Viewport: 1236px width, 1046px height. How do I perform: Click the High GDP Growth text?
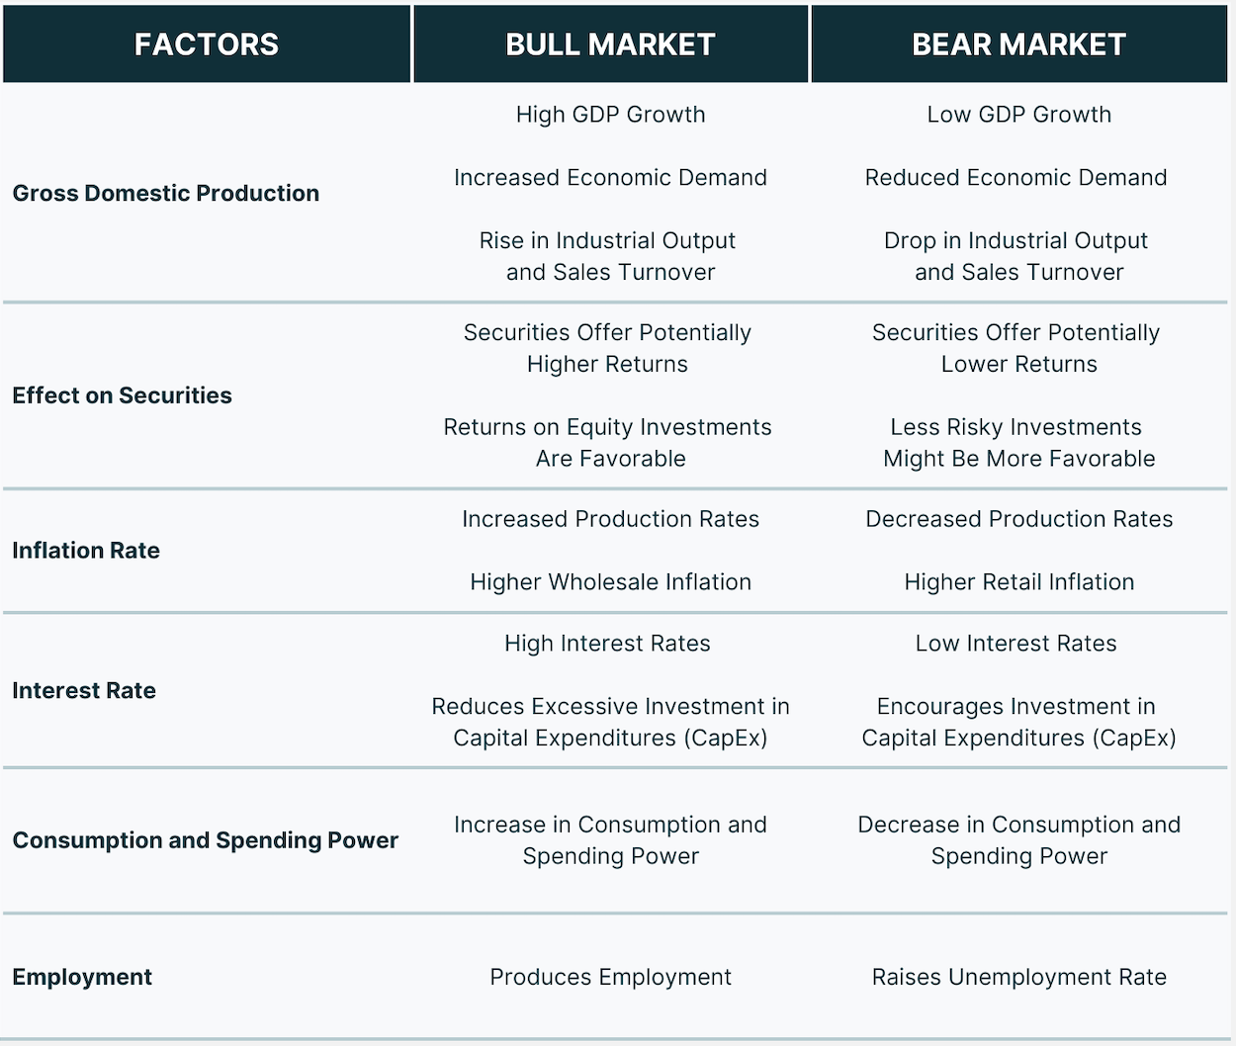coord(611,115)
